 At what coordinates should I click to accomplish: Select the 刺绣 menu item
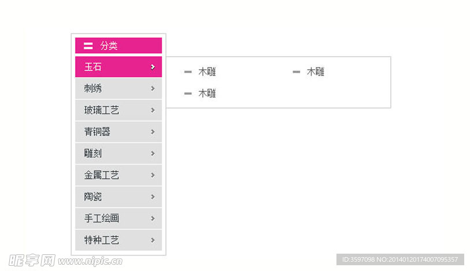pyautogui.click(x=119, y=88)
